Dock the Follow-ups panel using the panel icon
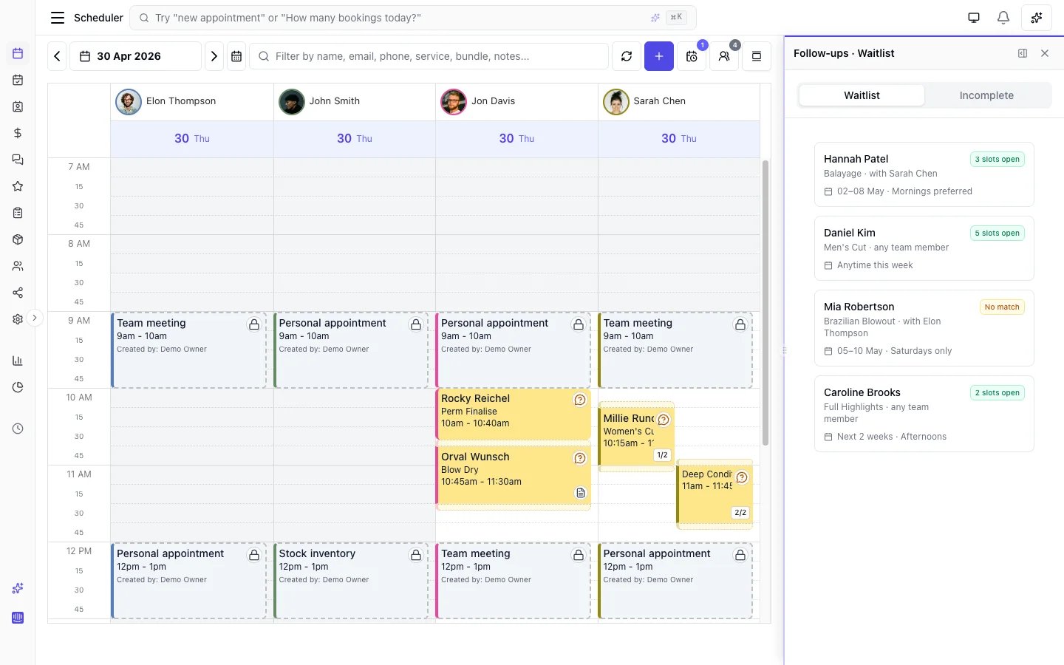The width and height of the screenshot is (1064, 665). click(x=1023, y=53)
